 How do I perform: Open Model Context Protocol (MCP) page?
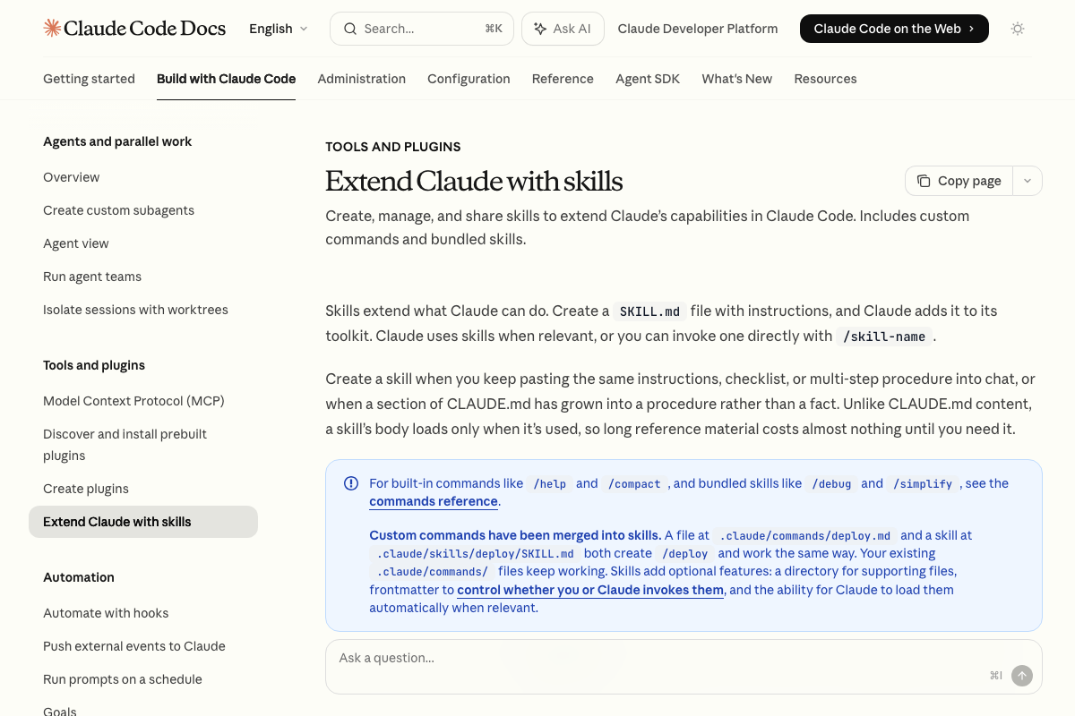click(x=133, y=401)
